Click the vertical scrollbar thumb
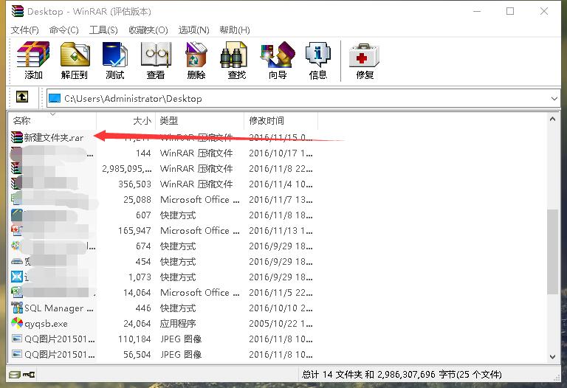 point(552,252)
